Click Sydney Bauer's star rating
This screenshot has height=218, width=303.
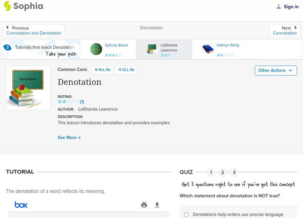pyautogui.click(x=113, y=55)
